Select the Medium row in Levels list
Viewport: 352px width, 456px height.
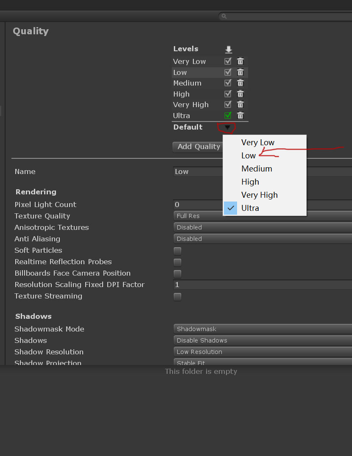point(210,83)
